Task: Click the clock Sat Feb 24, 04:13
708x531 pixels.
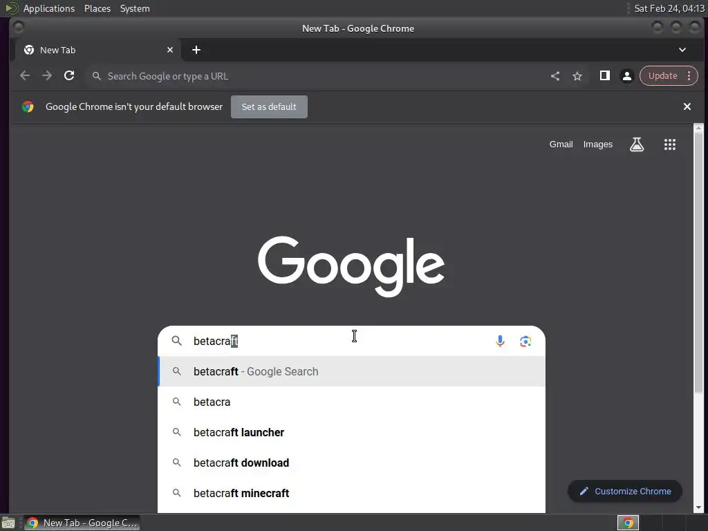Action: tap(669, 8)
